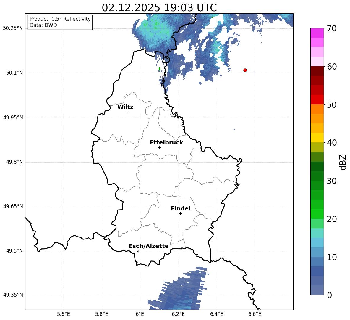
Task: Click the 0 value on colorbar
Action: pyautogui.click(x=329, y=295)
